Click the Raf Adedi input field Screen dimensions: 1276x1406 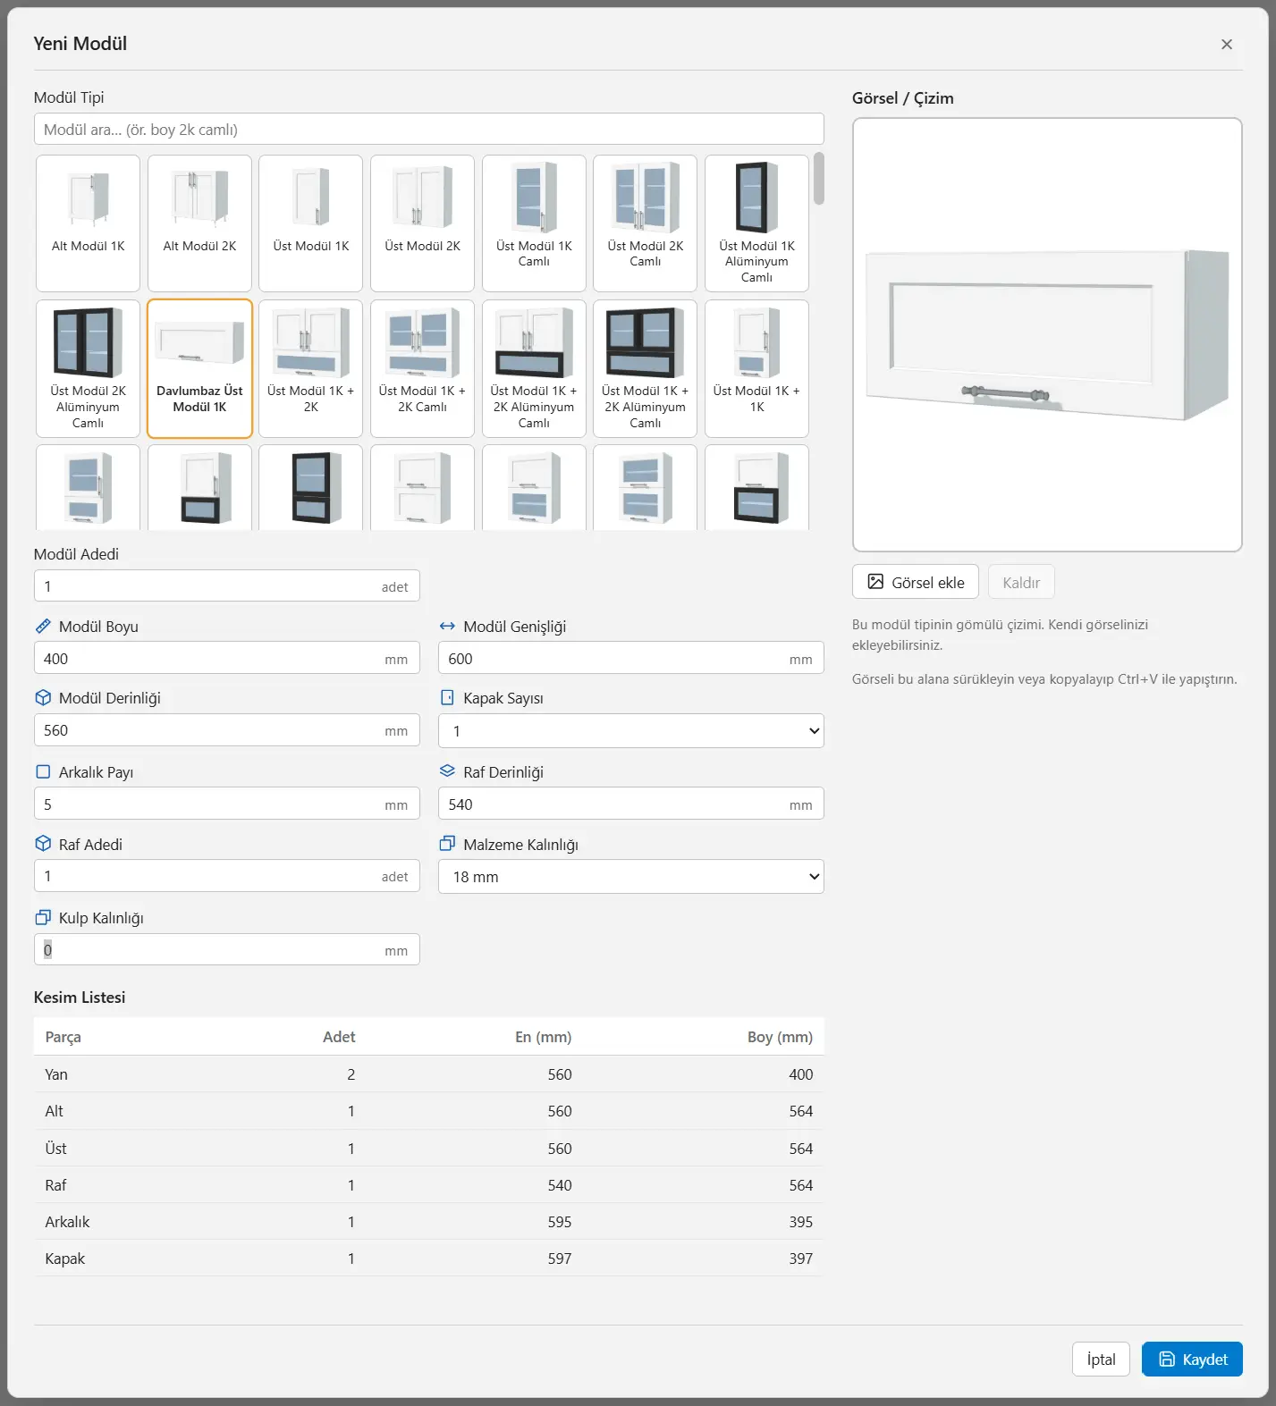coord(226,876)
